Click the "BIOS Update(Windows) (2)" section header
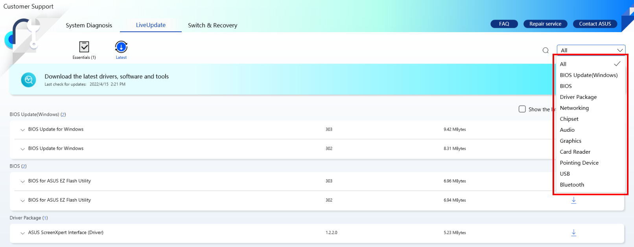The width and height of the screenshot is (634, 247). tap(38, 114)
